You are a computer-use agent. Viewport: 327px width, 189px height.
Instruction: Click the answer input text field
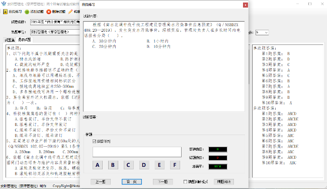click(x=137, y=152)
